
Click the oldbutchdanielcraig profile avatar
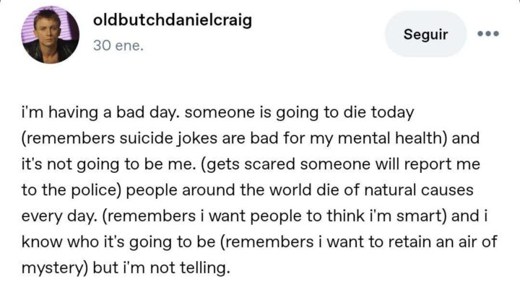click(51, 34)
